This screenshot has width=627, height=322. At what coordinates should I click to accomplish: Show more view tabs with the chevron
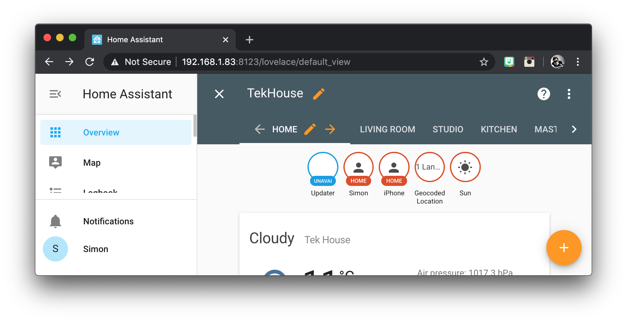coord(574,129)
